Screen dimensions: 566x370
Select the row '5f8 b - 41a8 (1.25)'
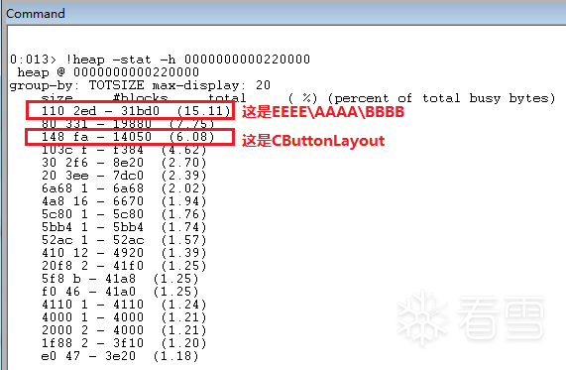120,279
